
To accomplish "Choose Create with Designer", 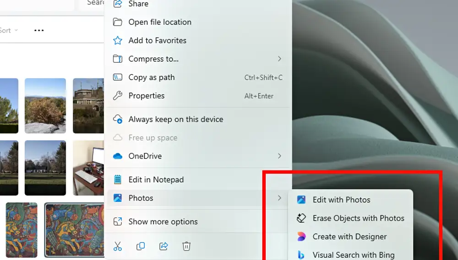I will (350, 236).
